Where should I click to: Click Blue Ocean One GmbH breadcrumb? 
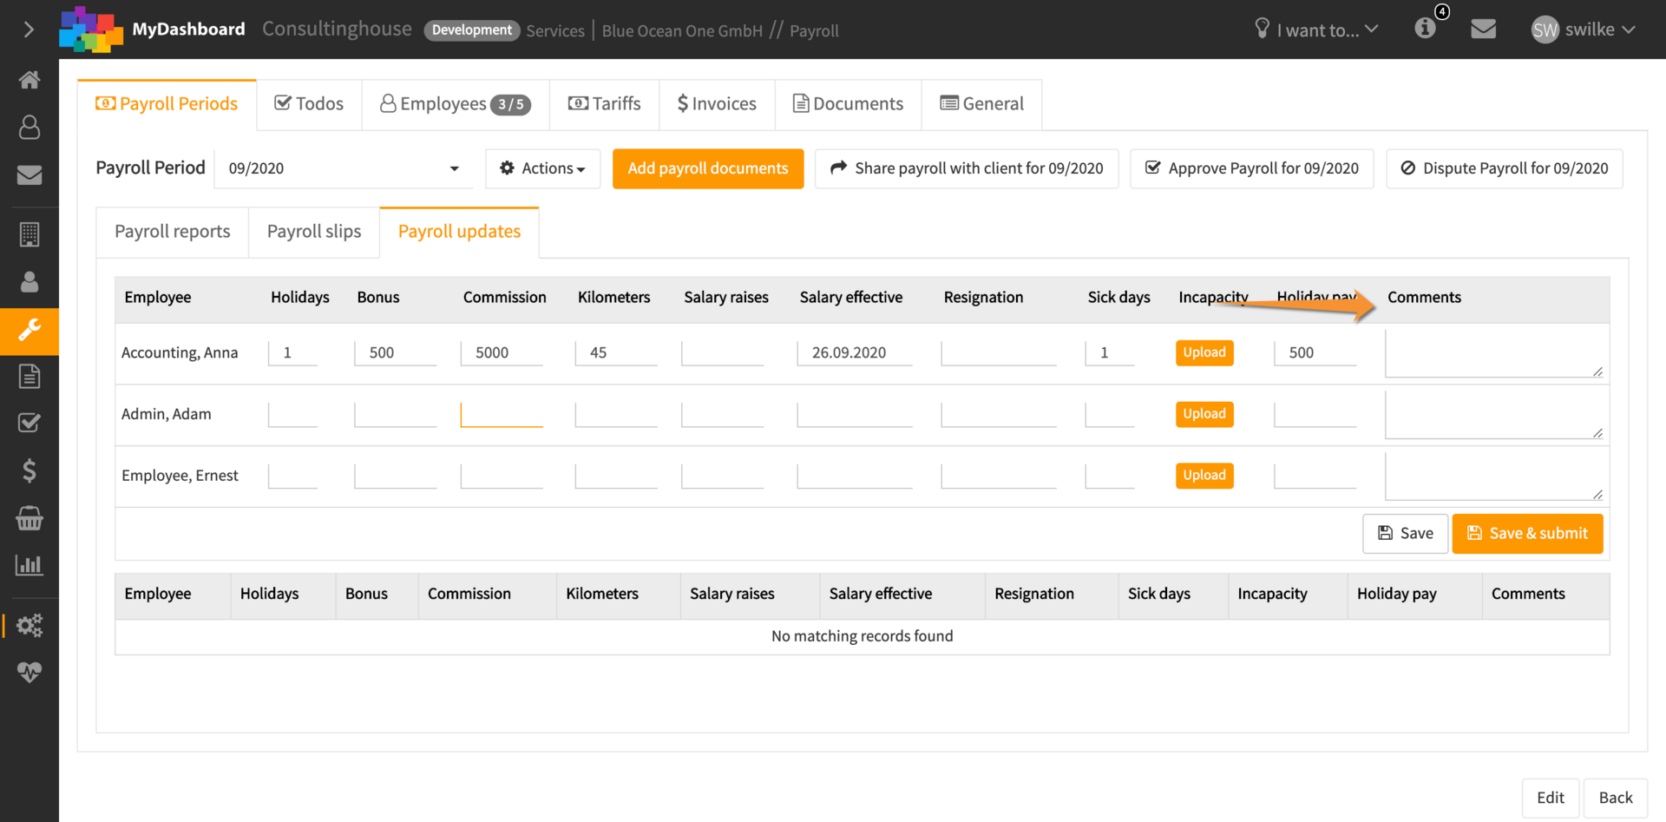tap(682, 31)
